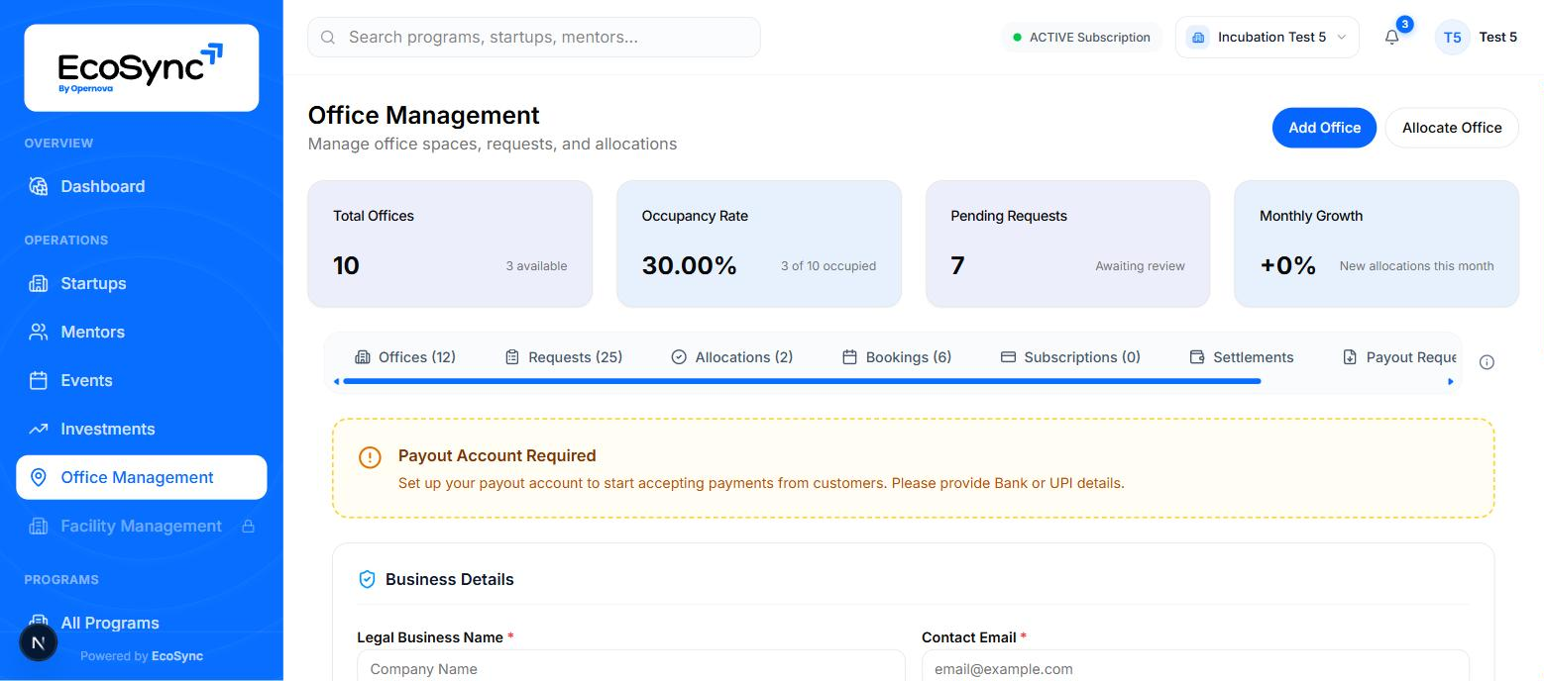Navigate to Events
Screen dimensions: 1544x681
click(x=141, y=380)
